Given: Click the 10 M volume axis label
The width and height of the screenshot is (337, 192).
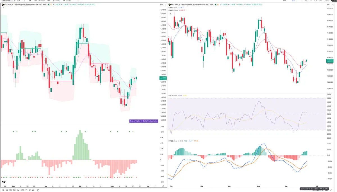Looking at the screenshot, I should 162,132.
